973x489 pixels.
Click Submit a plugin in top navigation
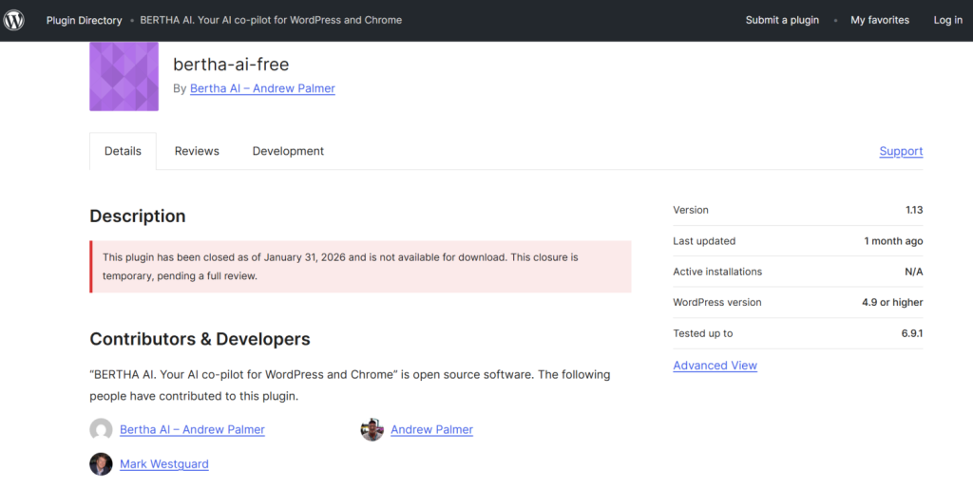pyautogui.click(x=782, y=20)
